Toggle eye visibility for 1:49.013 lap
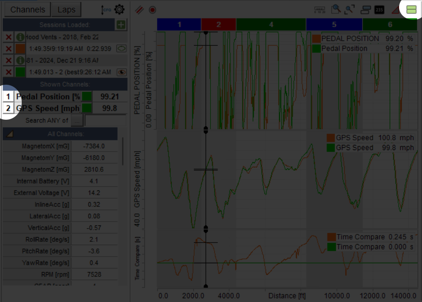 point(122,72)
